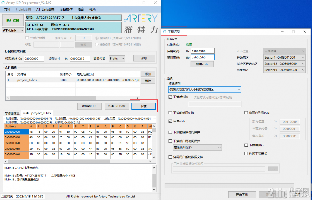Click the 禁用sLib button
312x200 pixels.
[202, 64]
